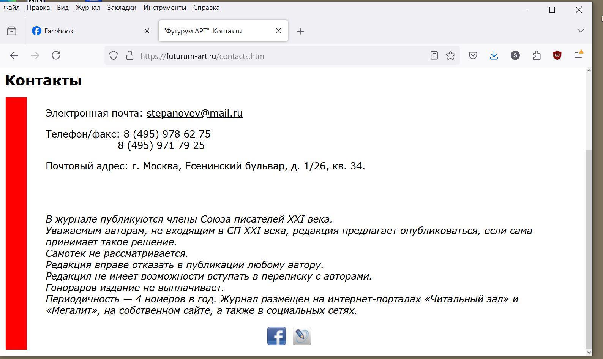Show tracking protection shield info
The width and height of the screenshot is (603, 359).
[114, 55]
